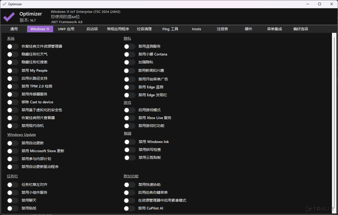Click the Optimizer checkmark logo icon
The height and width of the screenshot is (215, 338).
point(9,17)
